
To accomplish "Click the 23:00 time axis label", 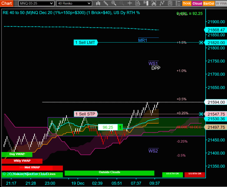I will 50,183.
